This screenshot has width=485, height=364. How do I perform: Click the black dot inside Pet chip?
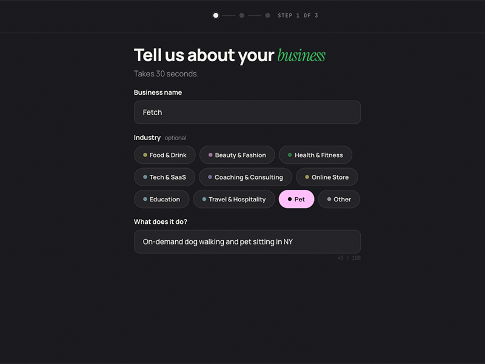click(x=290, y=199)
